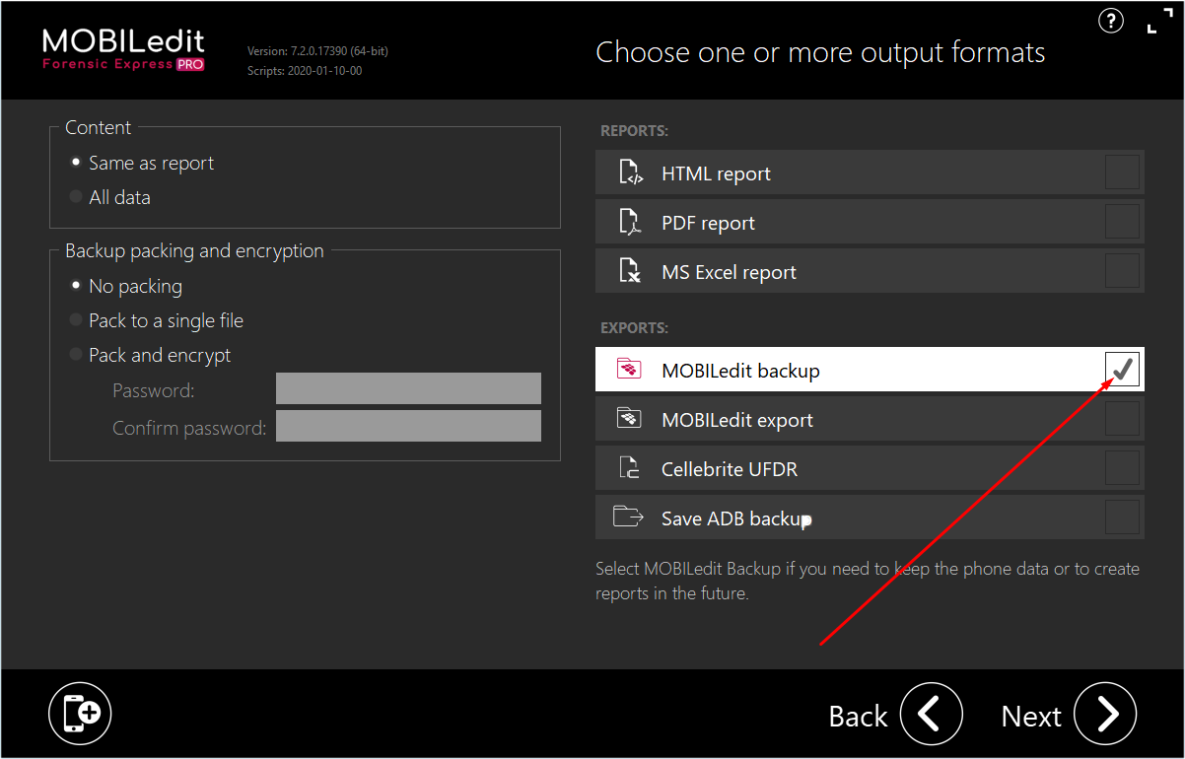Viewport: 1185px width, 759px height.
Task: Click the Content group title
Action: pyautogui.click(x=98, y=128)
